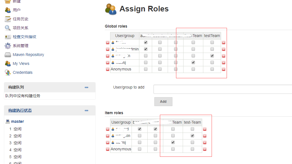Click the Add button

click(163, 102)
